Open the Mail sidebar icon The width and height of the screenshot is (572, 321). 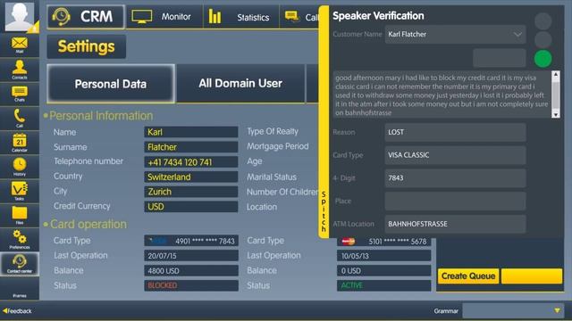tap(20, 45)
